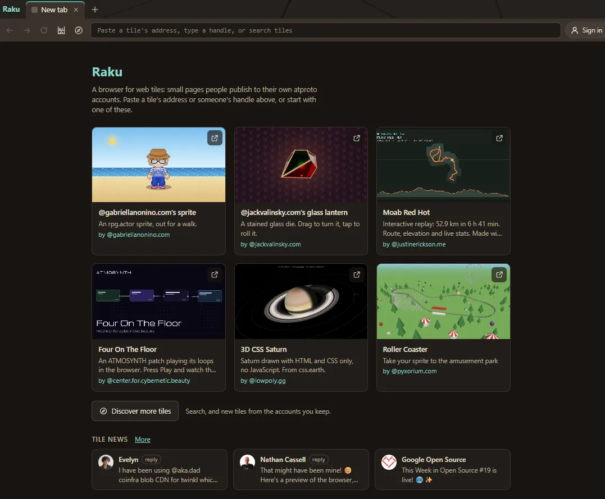Viewport: 605px width, 499px height.
Task: Click the 'Evelyn' name in Tile News
Action: (x=128, y=460)
